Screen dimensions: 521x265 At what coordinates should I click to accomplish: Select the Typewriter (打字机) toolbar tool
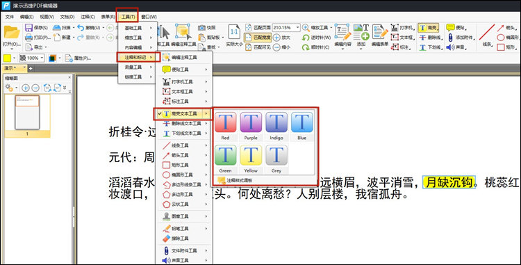click(402, 28)
